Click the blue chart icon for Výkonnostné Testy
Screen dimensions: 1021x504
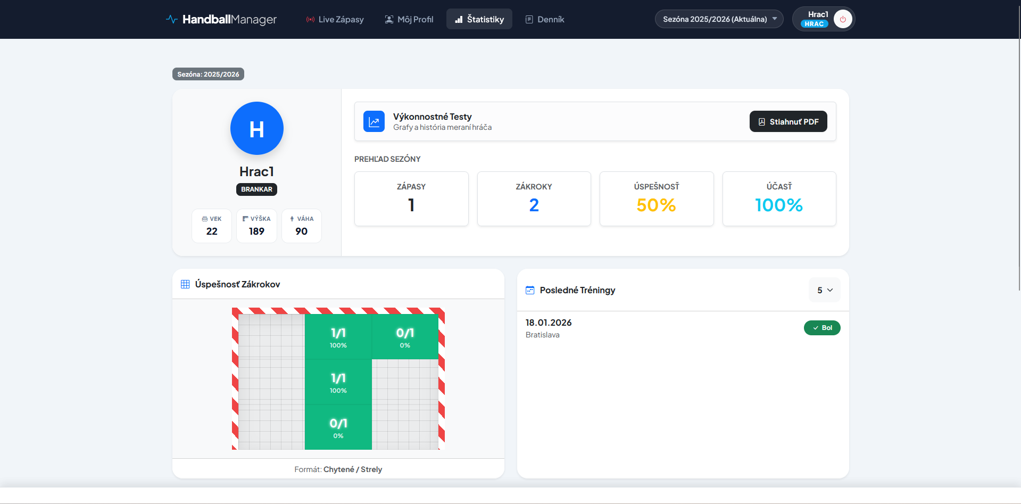[374, 121]
